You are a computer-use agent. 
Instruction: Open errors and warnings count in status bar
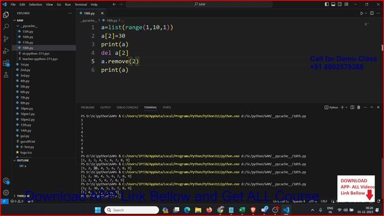coord(17,202)
